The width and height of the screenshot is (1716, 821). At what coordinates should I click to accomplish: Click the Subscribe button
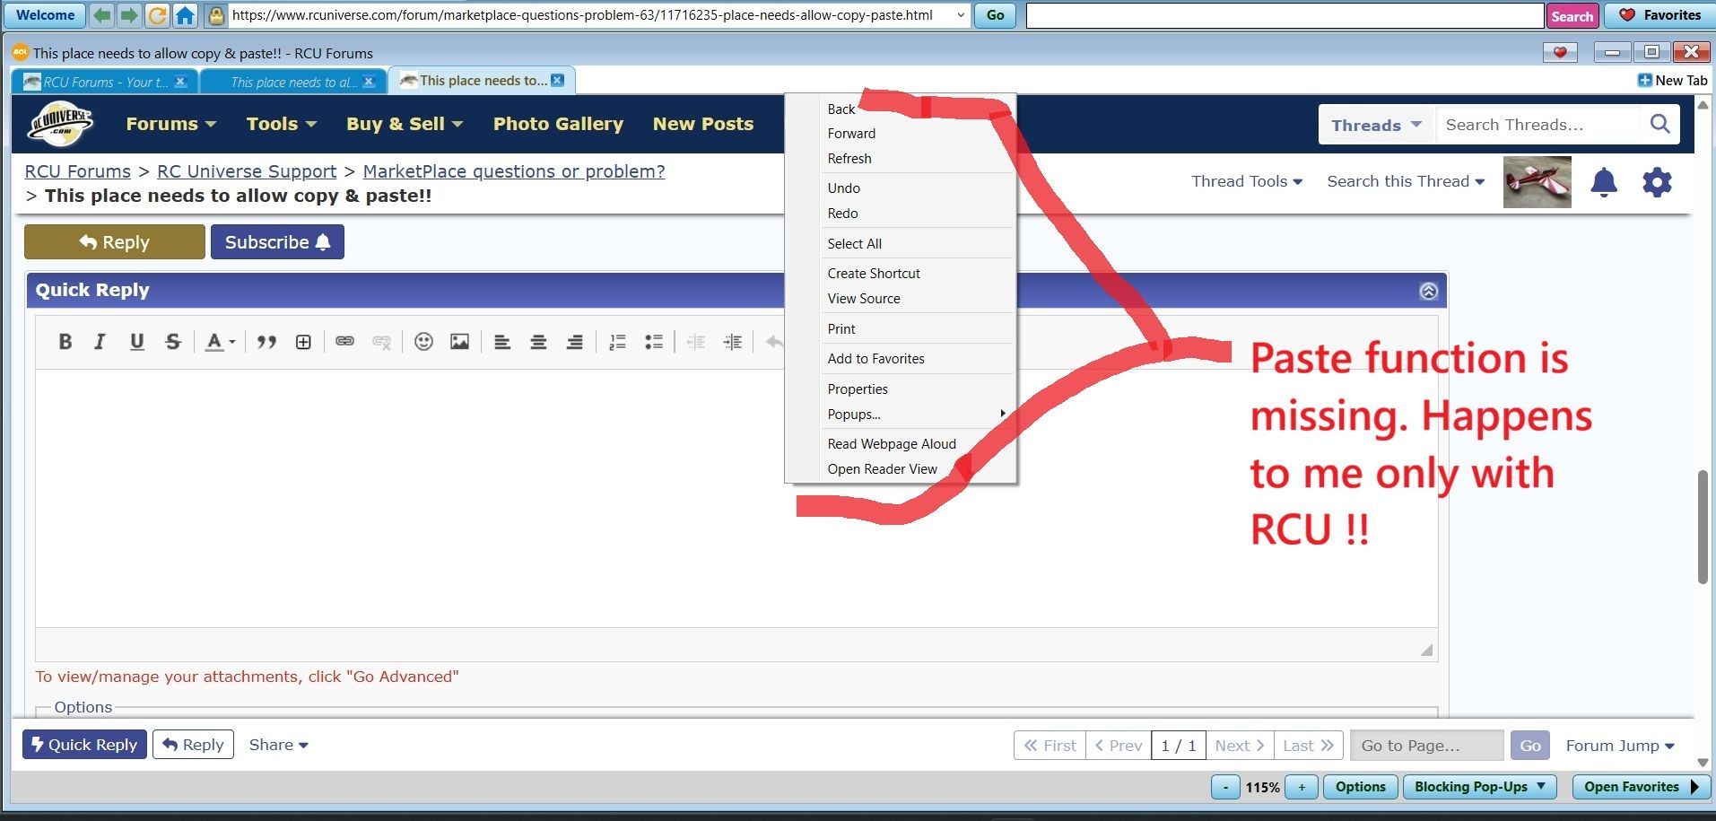[x=277, y=242]
